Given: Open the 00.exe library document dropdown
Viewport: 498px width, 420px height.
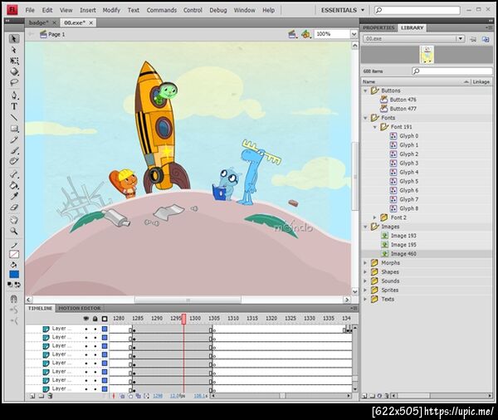Looking at the screenshot, I should 460,39.
